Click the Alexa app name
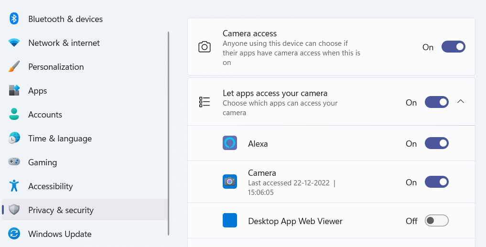The height and width of the screenshot is (247, 486). [x=258, y=144]
